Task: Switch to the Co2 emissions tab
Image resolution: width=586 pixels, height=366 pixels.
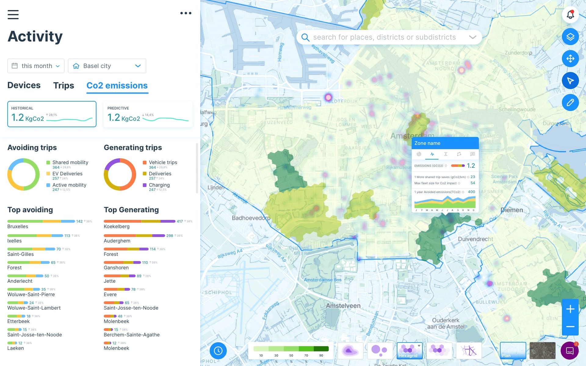Action: (117, 85)
